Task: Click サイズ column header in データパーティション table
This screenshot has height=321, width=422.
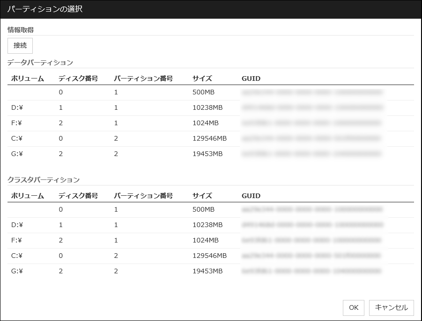Action: [x=202, y=78]
